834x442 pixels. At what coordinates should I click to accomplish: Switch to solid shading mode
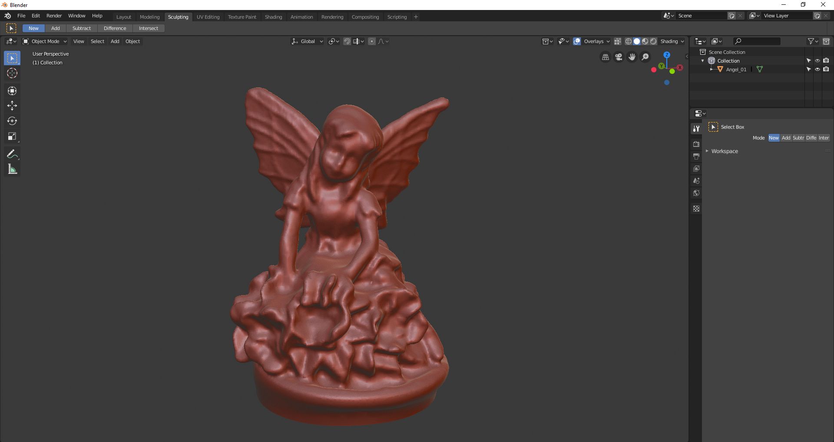click(x=637, y=41)
